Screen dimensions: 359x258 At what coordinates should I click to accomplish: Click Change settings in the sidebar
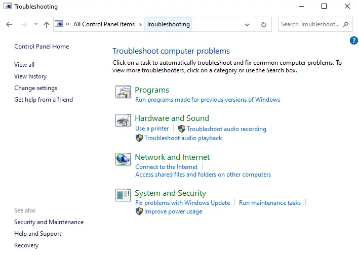[x=36, y=88]
